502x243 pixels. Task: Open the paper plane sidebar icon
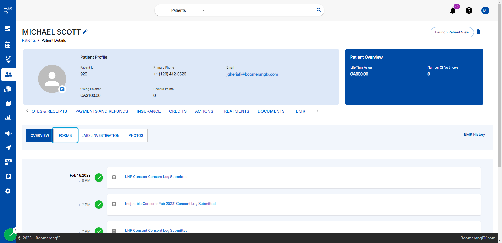[8, 148]
